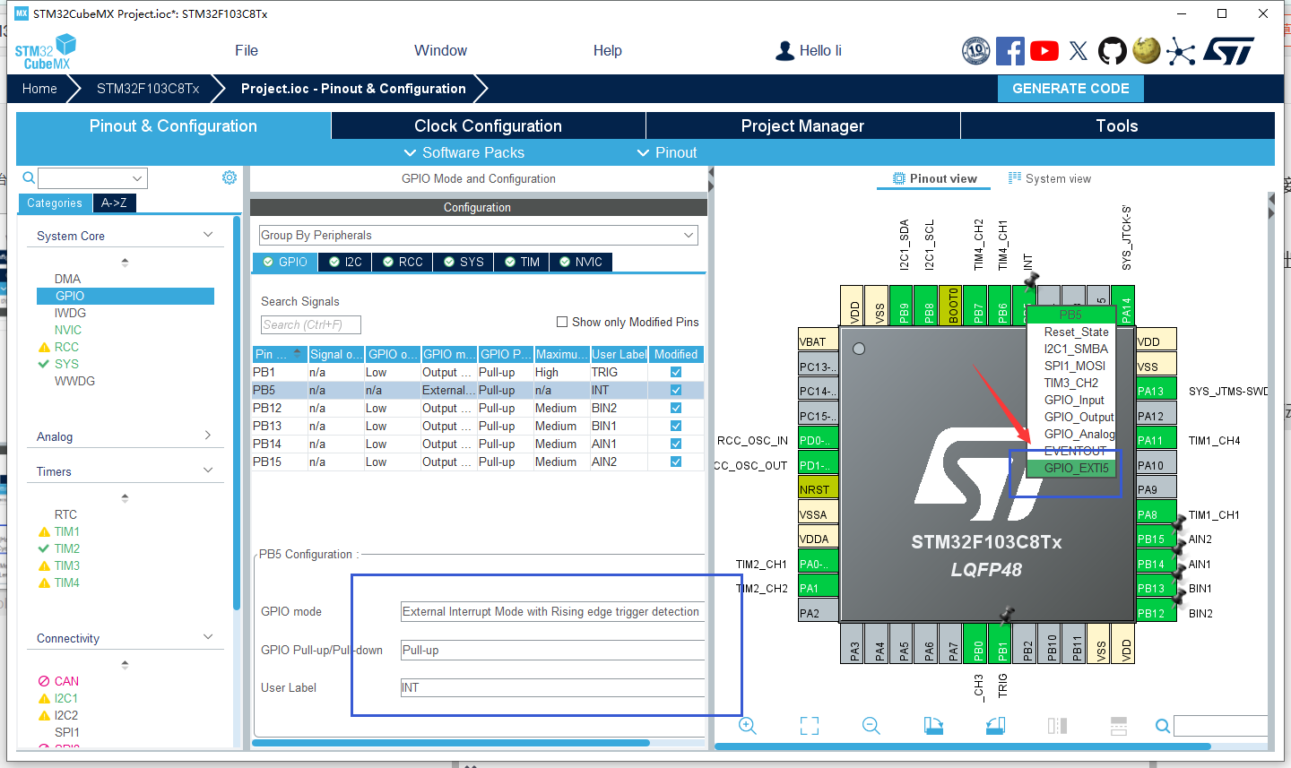1291x768 pixels.
Task: Click the Search Signals input field
Action: (311, 325)
